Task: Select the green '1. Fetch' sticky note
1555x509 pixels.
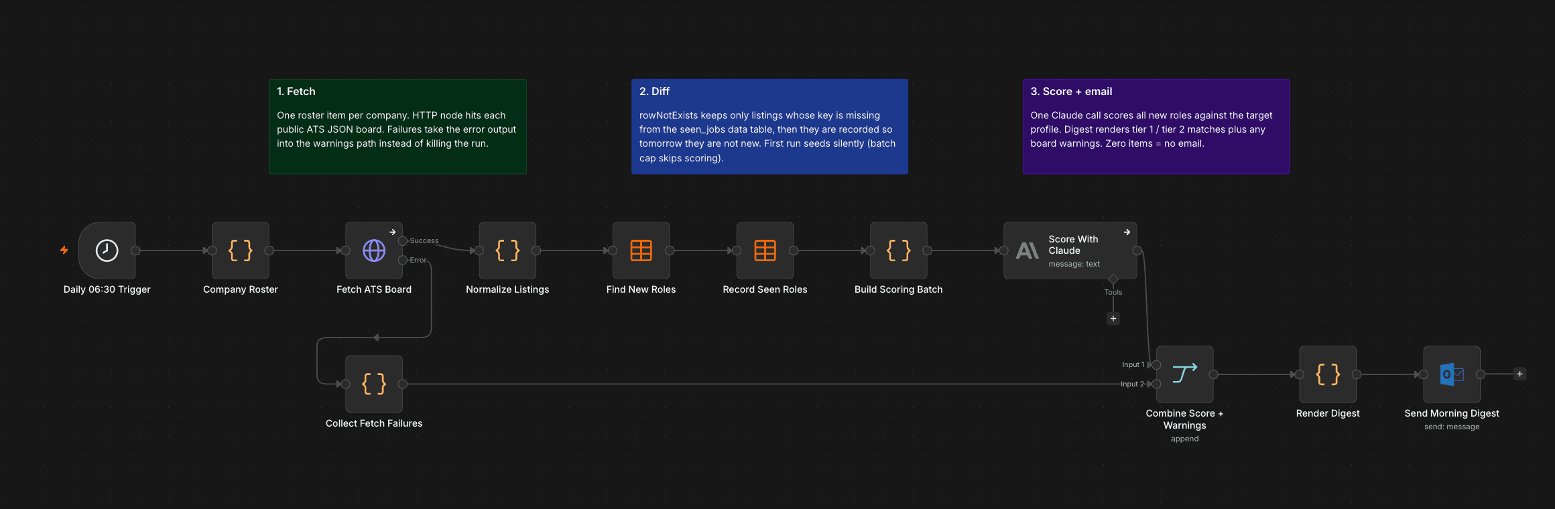Action: click(397, 127)
